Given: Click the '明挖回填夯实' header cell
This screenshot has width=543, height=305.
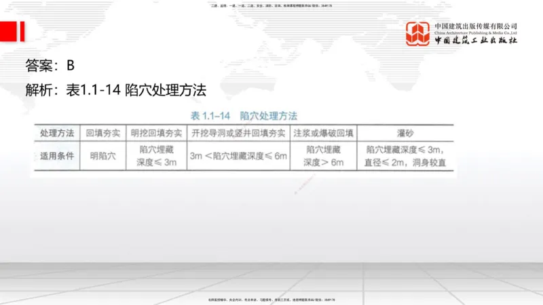Looking at the screenshot, I should click(x=156, y=133).
